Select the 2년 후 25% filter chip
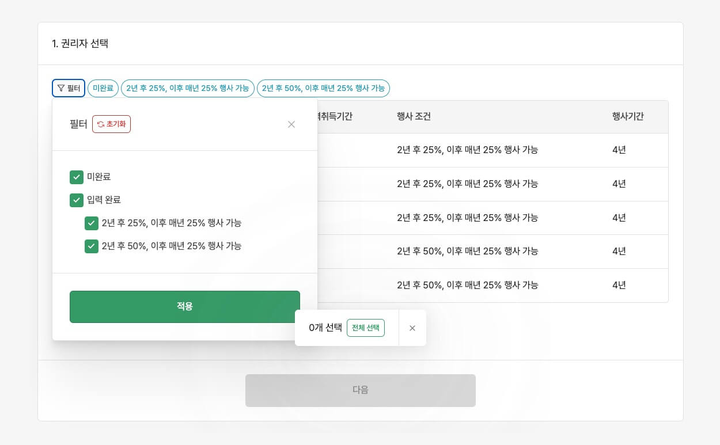The width and height of the screenshot is (720, 445). (188, 88)
